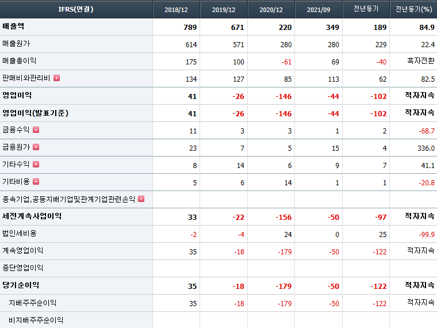The image size is (437, 328).
Task: Click 세전계속사업이익 value -156 for 2020/12
Action: click(x=283, y=218)
